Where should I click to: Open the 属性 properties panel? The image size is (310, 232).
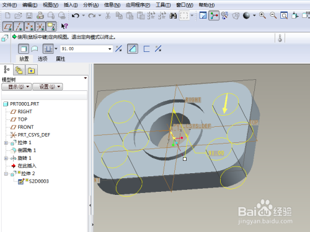point(61,59)
